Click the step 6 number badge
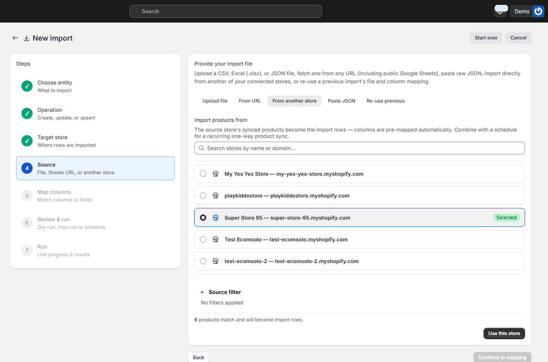The width and height of the screenshot is (548, 362). coord(27,223)
